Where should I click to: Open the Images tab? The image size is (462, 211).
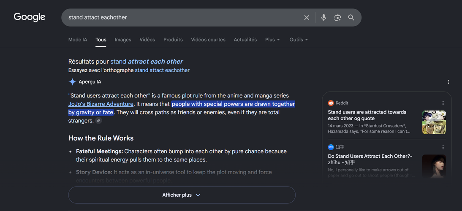pyautogui.click(x=123, y=39)
